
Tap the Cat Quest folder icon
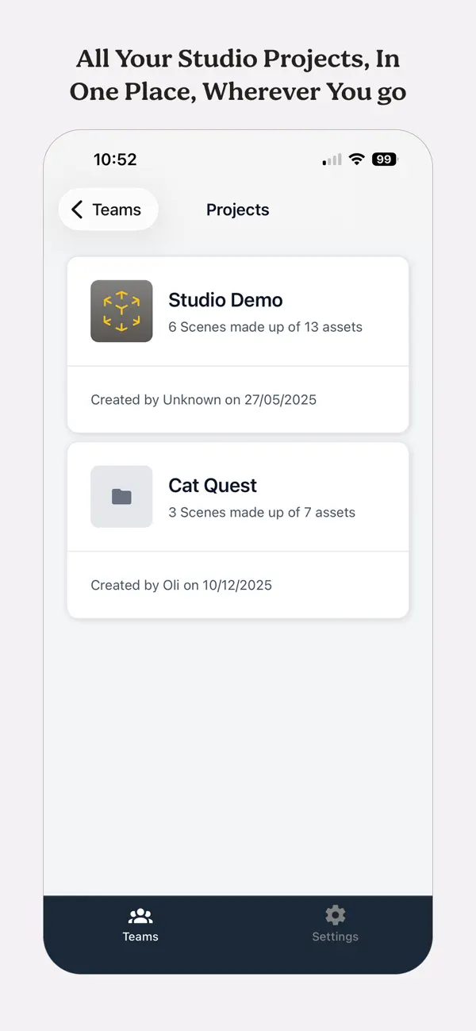[x=121, y=496]
